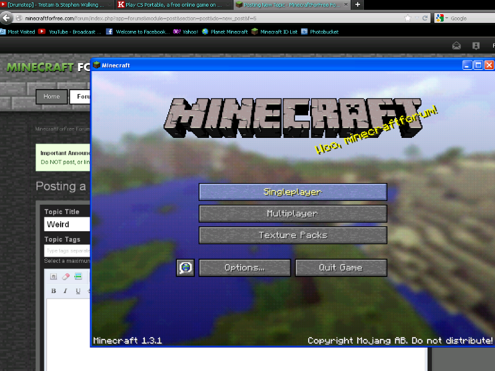Image resolution: width=495 pixels, height=371 pixels.
Task: Click the Google search box
Action: click(472, 19)
